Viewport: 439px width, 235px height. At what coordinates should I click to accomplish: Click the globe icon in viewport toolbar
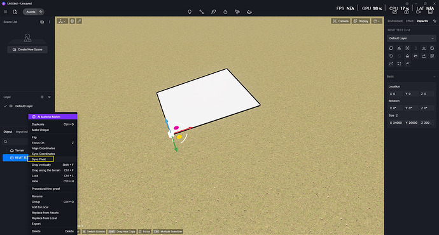(x=73, y=21)
